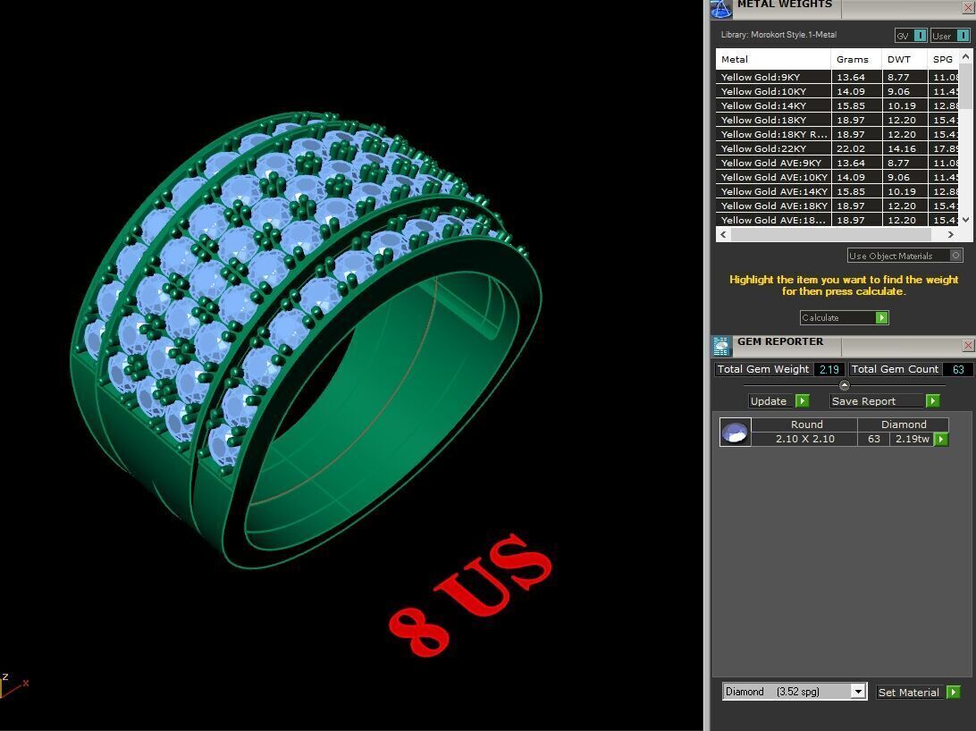This screenshot has width=976, height=731.
Task: Click the axis orientation icon in the viewport
Action: click(13, 685)
